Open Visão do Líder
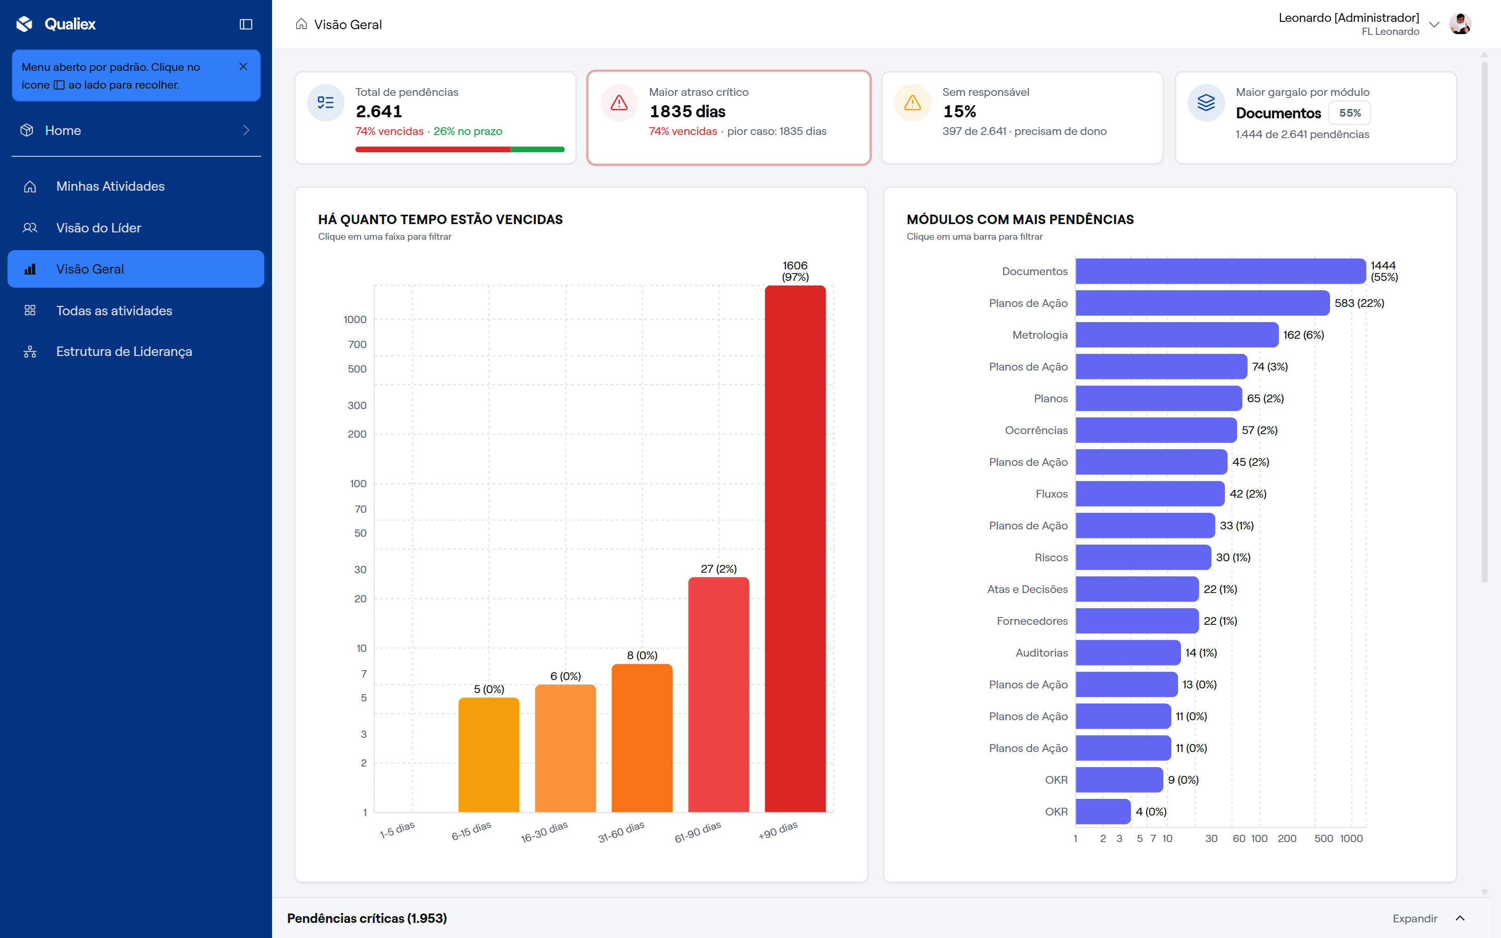Viewport: 1501px width, 938px height. (x=136, y=228)
